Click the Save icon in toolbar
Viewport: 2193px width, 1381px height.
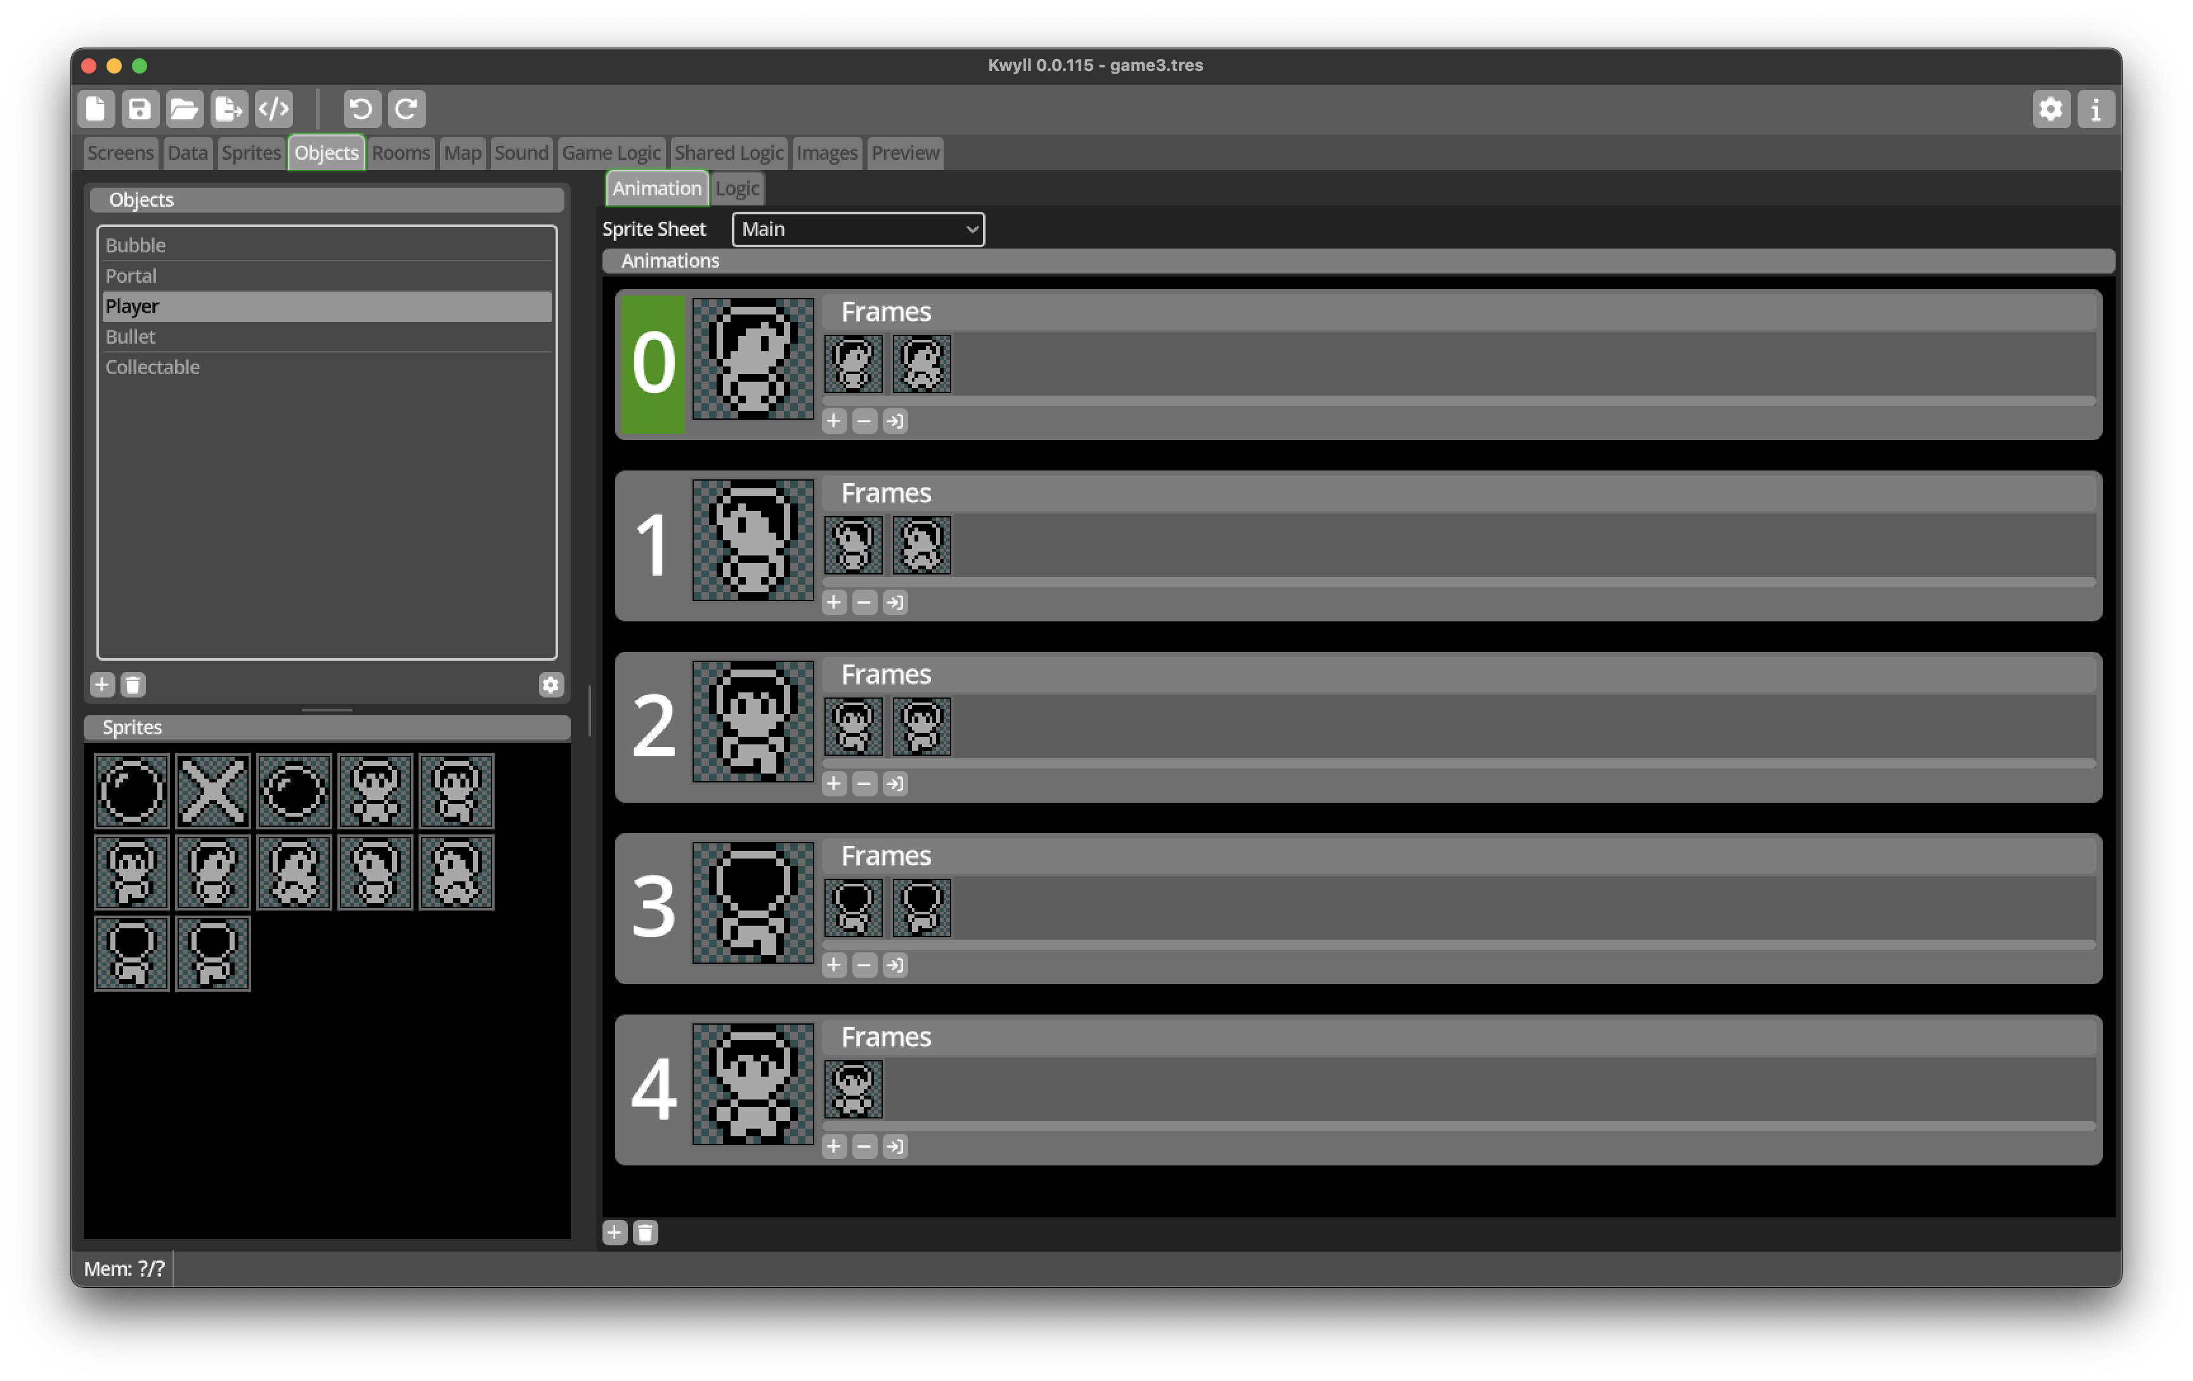pos(140,109)
